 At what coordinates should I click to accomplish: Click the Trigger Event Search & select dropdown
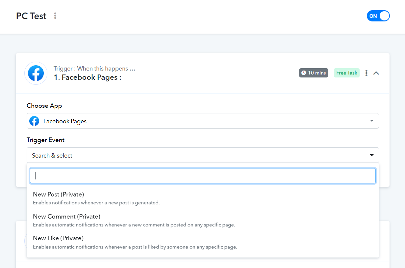pyautogui.click(x=203, y=155)
